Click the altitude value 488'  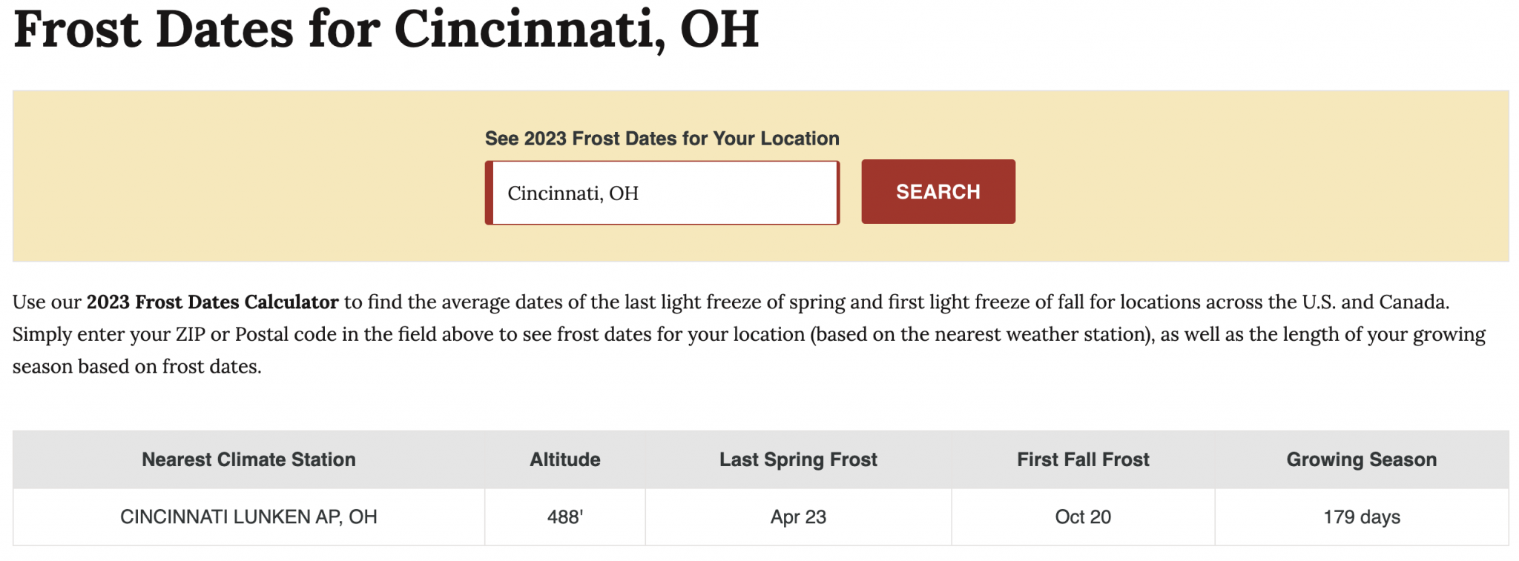pos(564,517)
